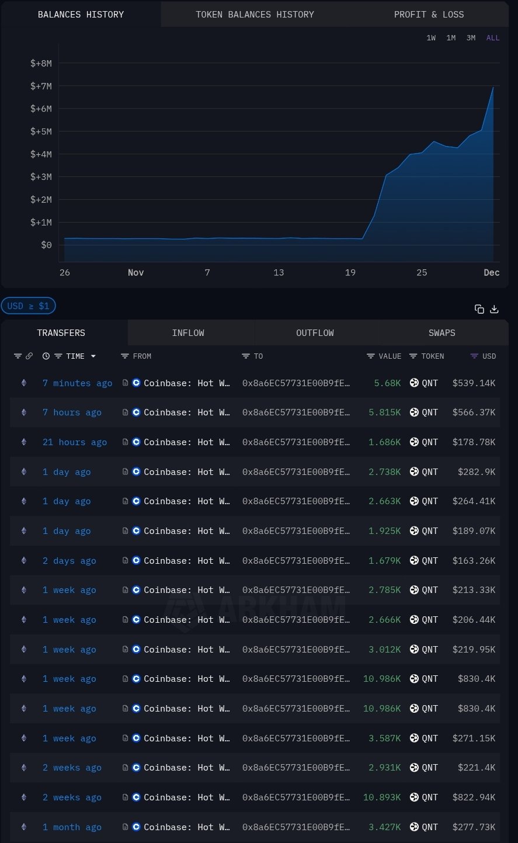The image size is (518, 843).
Task: Click the copy transfers icon
Action: pos(479,309)
